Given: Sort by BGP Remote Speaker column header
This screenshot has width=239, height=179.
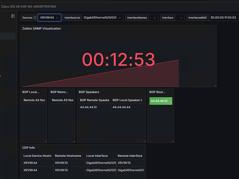Looking at the screenshot, I should (94, 100).
